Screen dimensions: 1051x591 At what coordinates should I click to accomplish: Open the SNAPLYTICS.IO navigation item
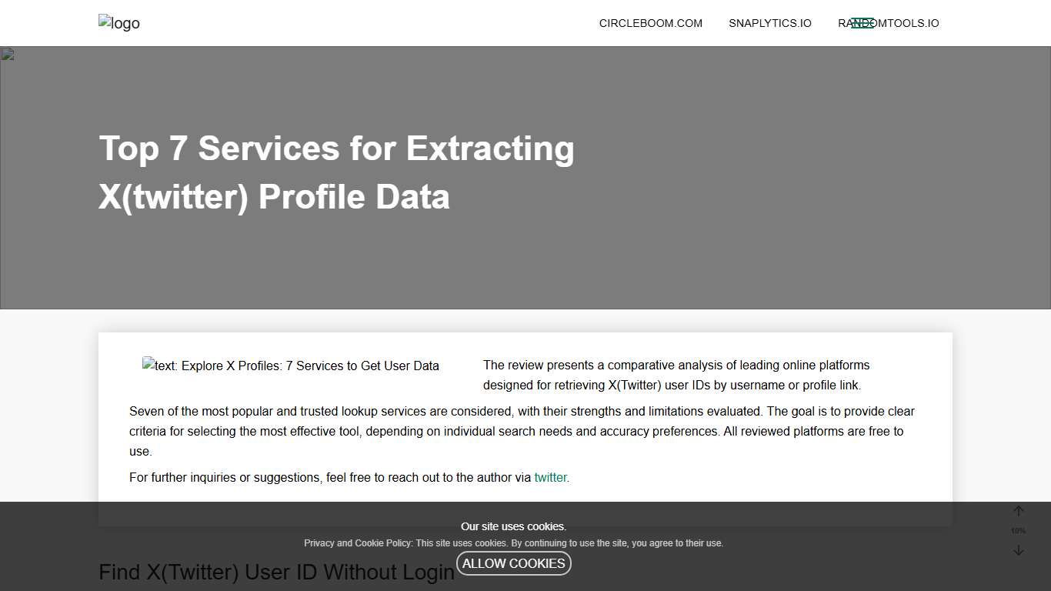point(769,23)
